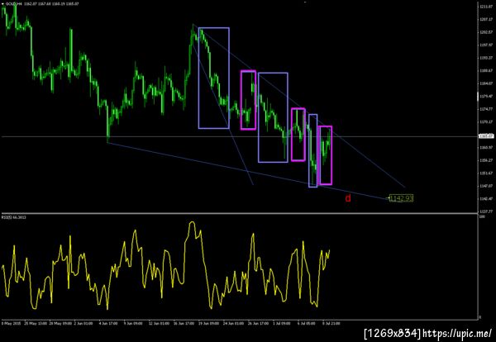The width and height of the screenshot is (496, 342).
Task: Click the "19 Jun 09:00" time label
Action: (208, 323)
